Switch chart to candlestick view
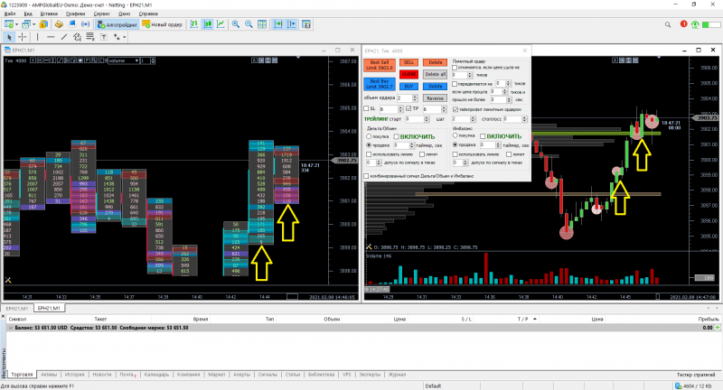Image resolution: width=723 pixels, height=390 pixels. point(208,24)
